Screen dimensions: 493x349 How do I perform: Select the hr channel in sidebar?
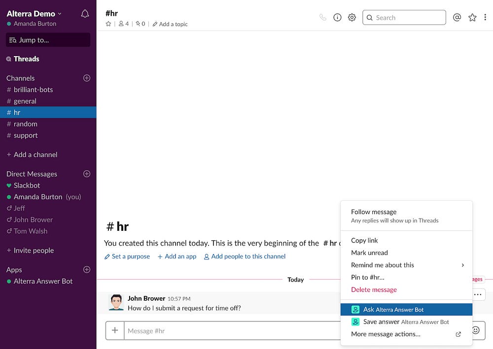tap(48, 112)
